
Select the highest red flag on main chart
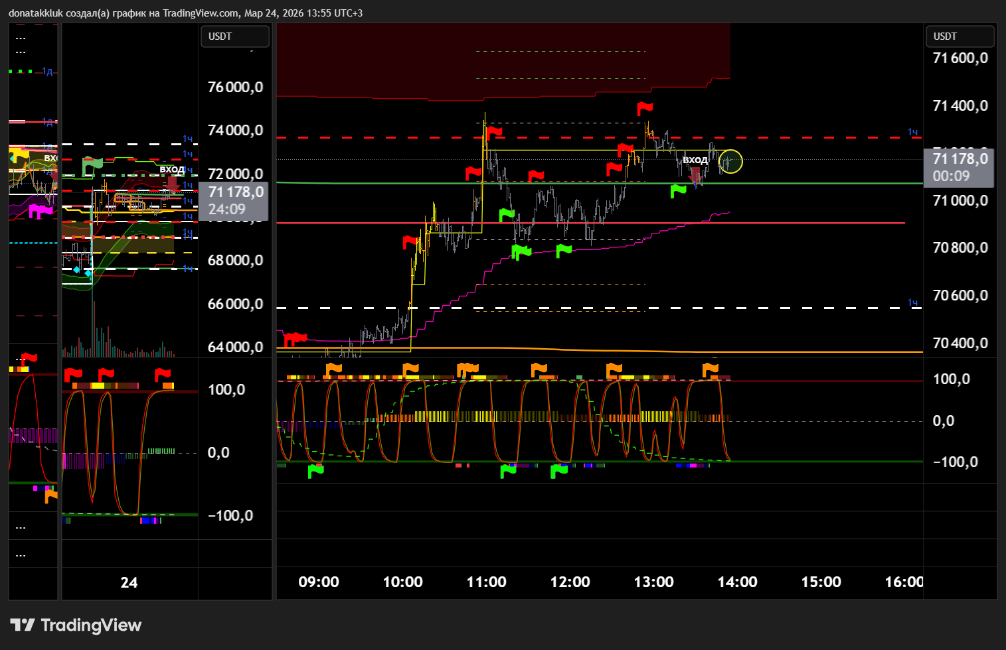click(644, 107)
